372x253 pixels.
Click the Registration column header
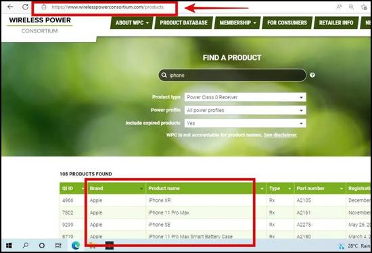pyautogui.click(x=359, y=188)
